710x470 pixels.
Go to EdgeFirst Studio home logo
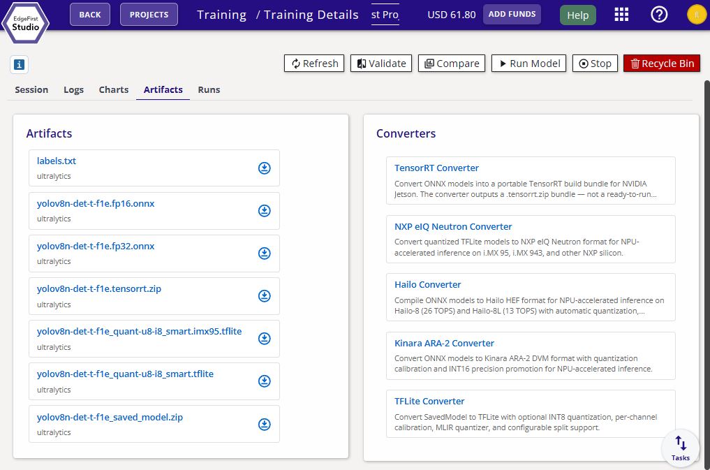point(25,23)
